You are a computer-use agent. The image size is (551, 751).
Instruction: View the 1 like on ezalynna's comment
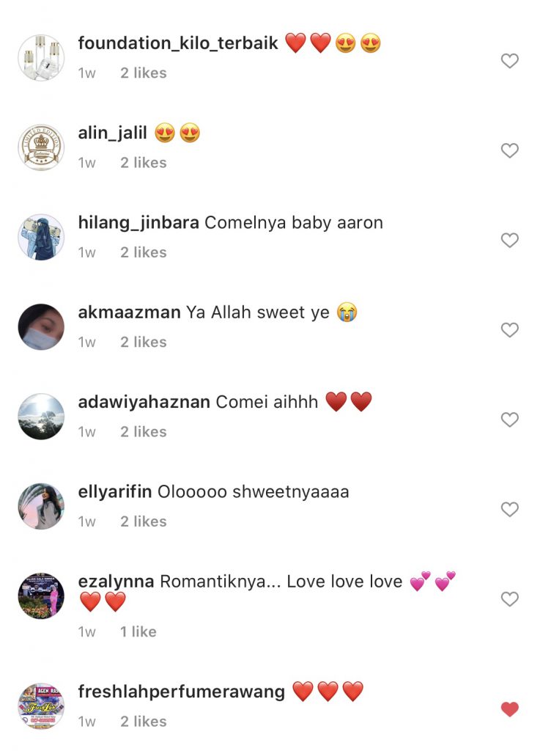pyautogui.click(x=138, y=631)
